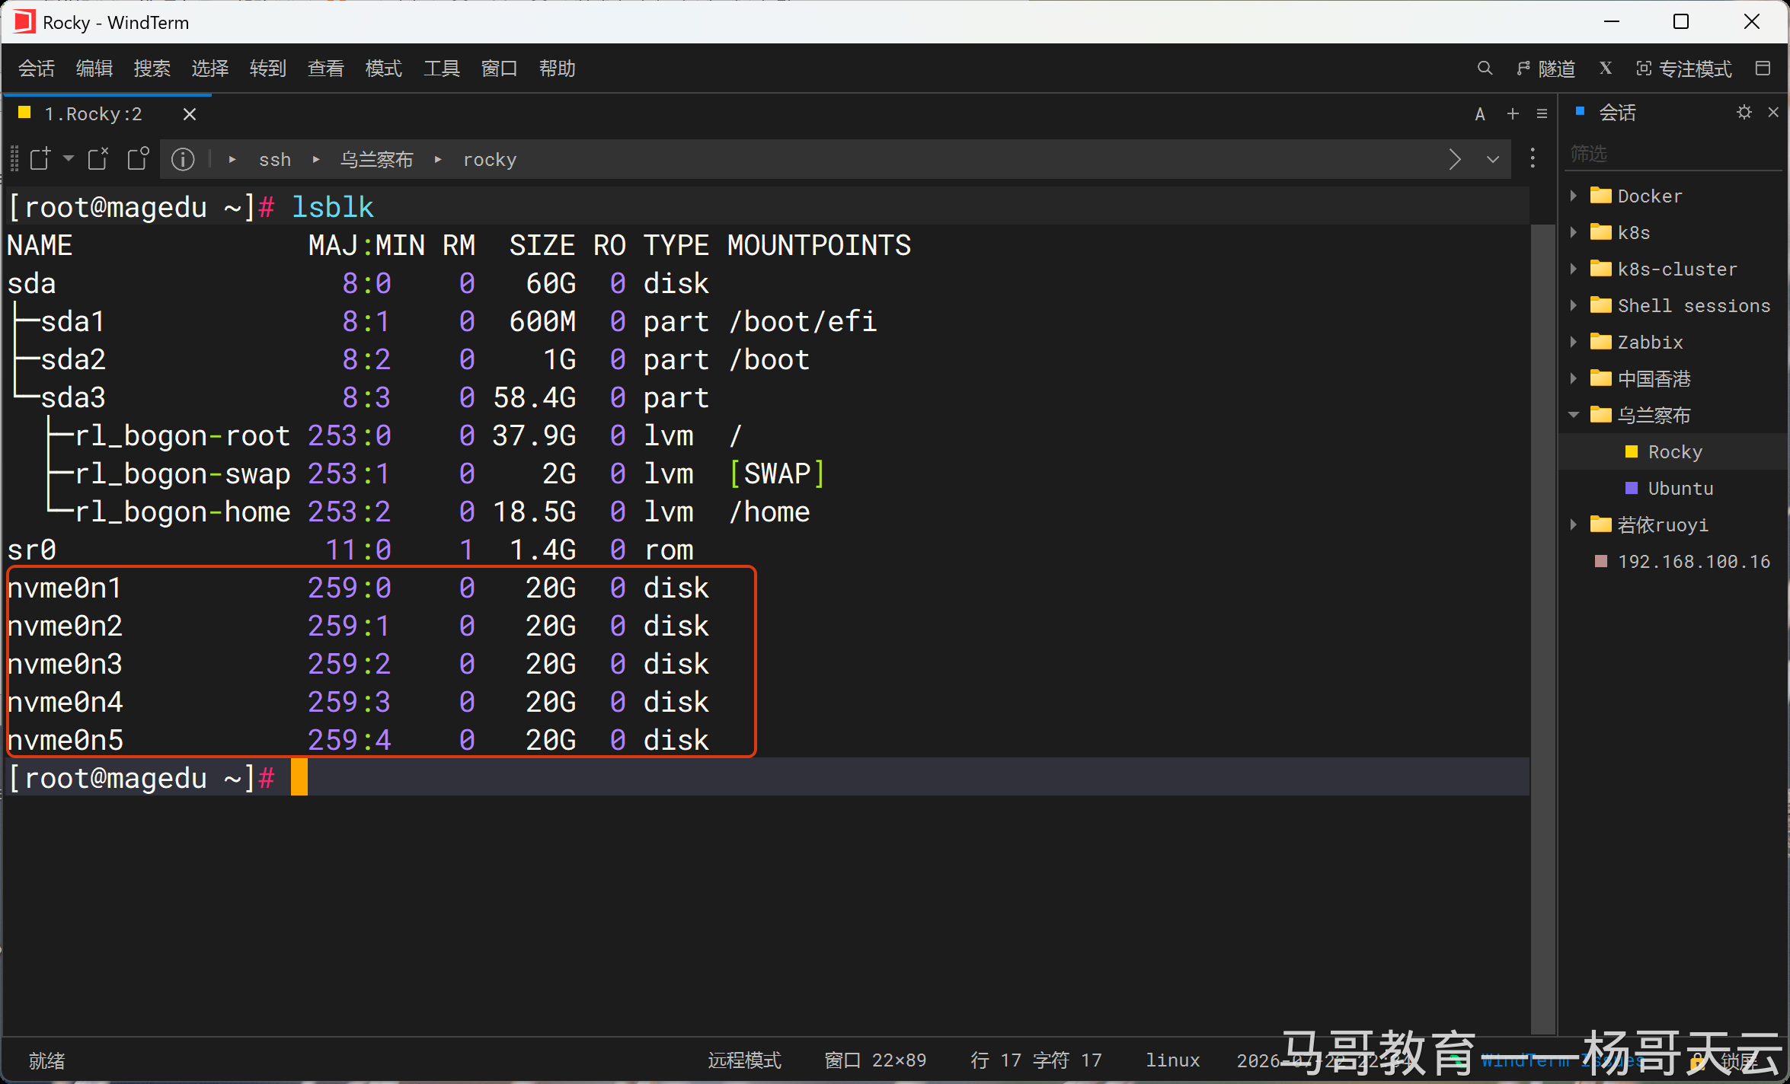
Task: Expand the Zabbix folder
Action: pyautogui.click(x=1574, y=342)
